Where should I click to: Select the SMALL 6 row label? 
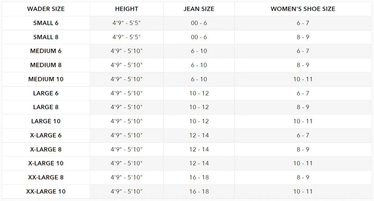point(46,23)
